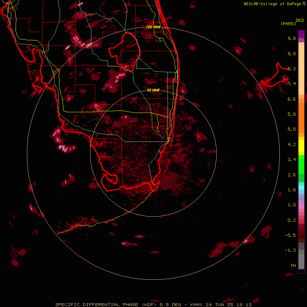Click the 1.8 scale value

pyautogui.click(x=292, y=190)
